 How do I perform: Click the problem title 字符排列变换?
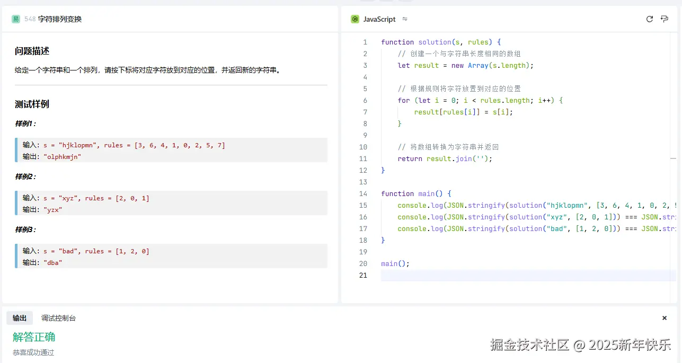[59, 19]
